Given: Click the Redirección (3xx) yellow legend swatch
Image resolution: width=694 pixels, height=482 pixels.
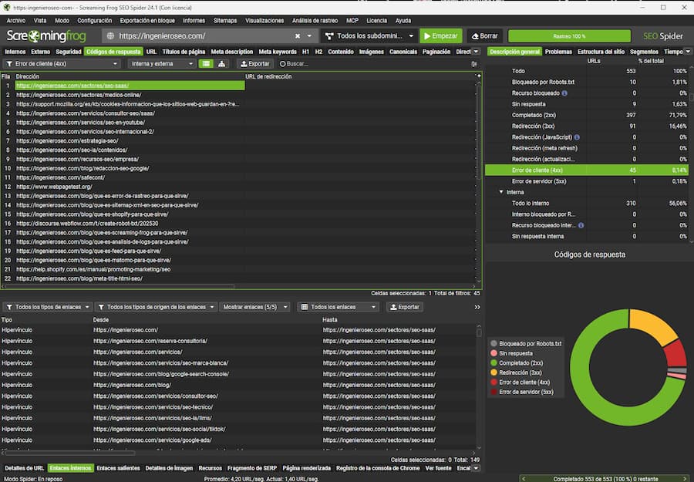Looking at the screenshot, I should tap(494, 372).
